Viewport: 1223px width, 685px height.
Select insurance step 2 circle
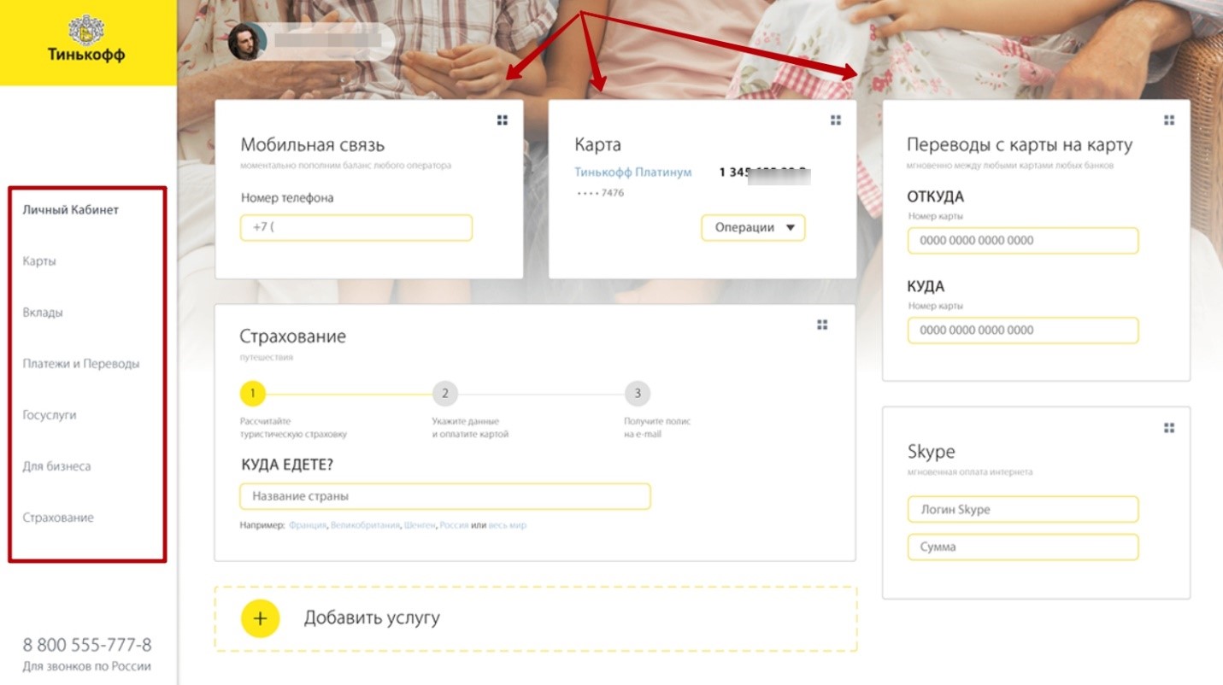pos(445,395)
